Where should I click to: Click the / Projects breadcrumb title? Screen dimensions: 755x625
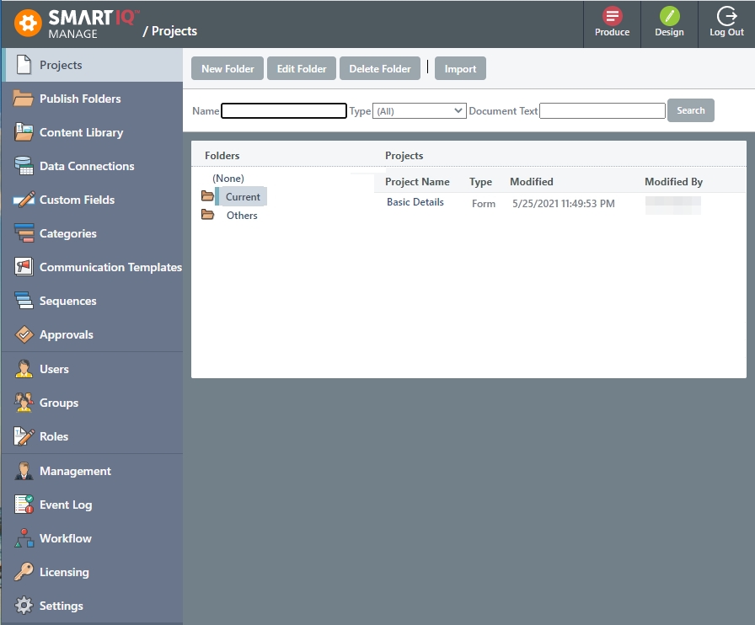pos(170,31)
